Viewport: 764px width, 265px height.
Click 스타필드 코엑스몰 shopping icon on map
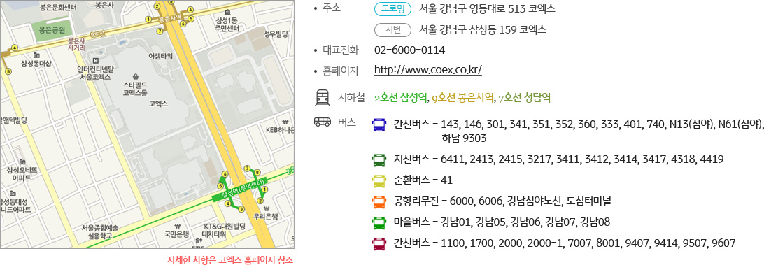(135, 76)
